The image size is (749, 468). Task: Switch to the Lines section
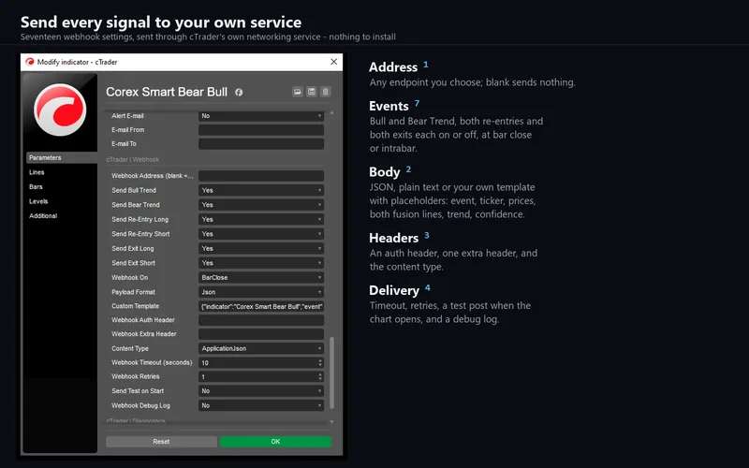pyautogui.click(x=37, y=172)
